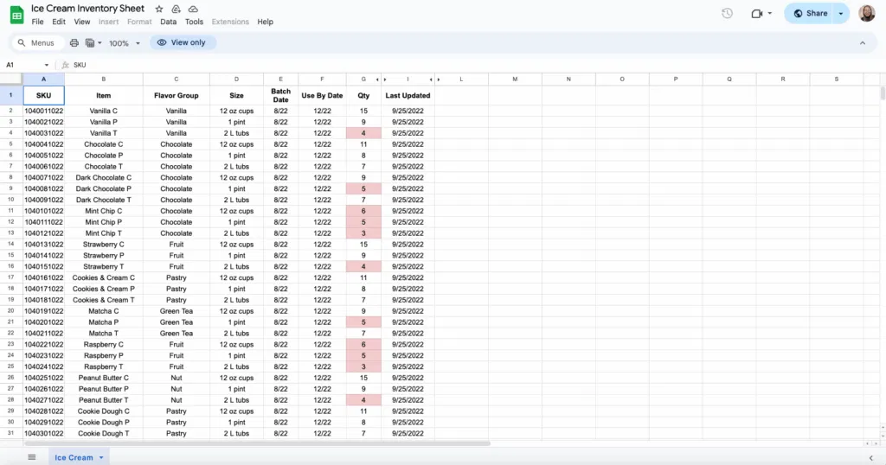The image size is (886, 465).
Task: Select the Last Updated header cell
Action: pyautogui.click(x=408, y=95)
